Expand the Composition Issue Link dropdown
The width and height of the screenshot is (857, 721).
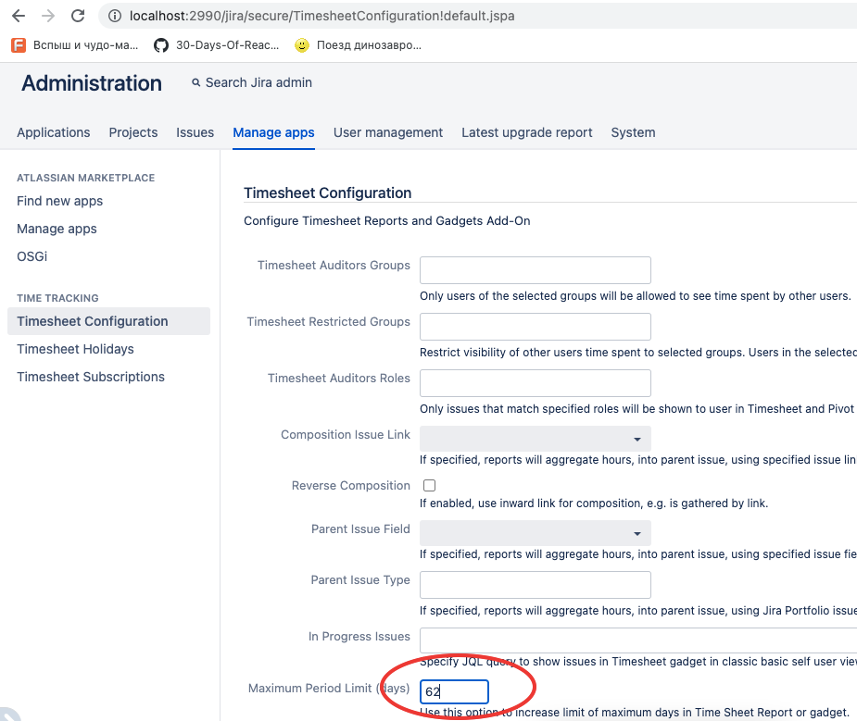click(536, 439)
